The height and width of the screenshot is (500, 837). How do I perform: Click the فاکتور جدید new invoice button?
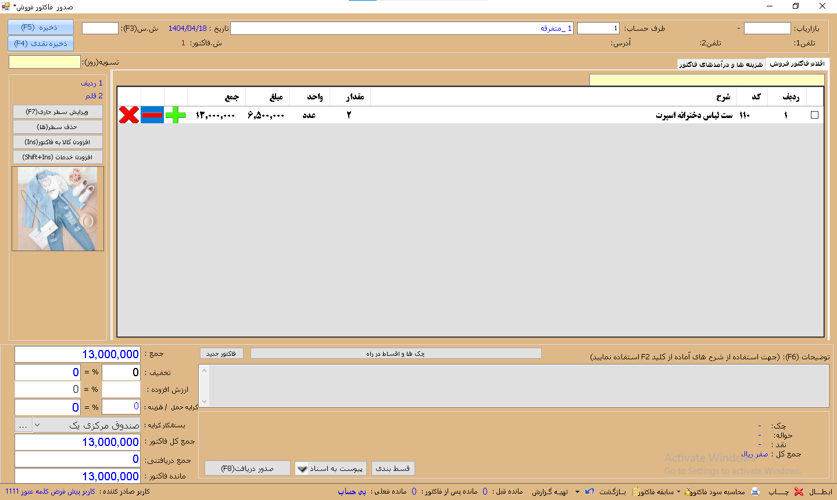(x=221, y=353)
